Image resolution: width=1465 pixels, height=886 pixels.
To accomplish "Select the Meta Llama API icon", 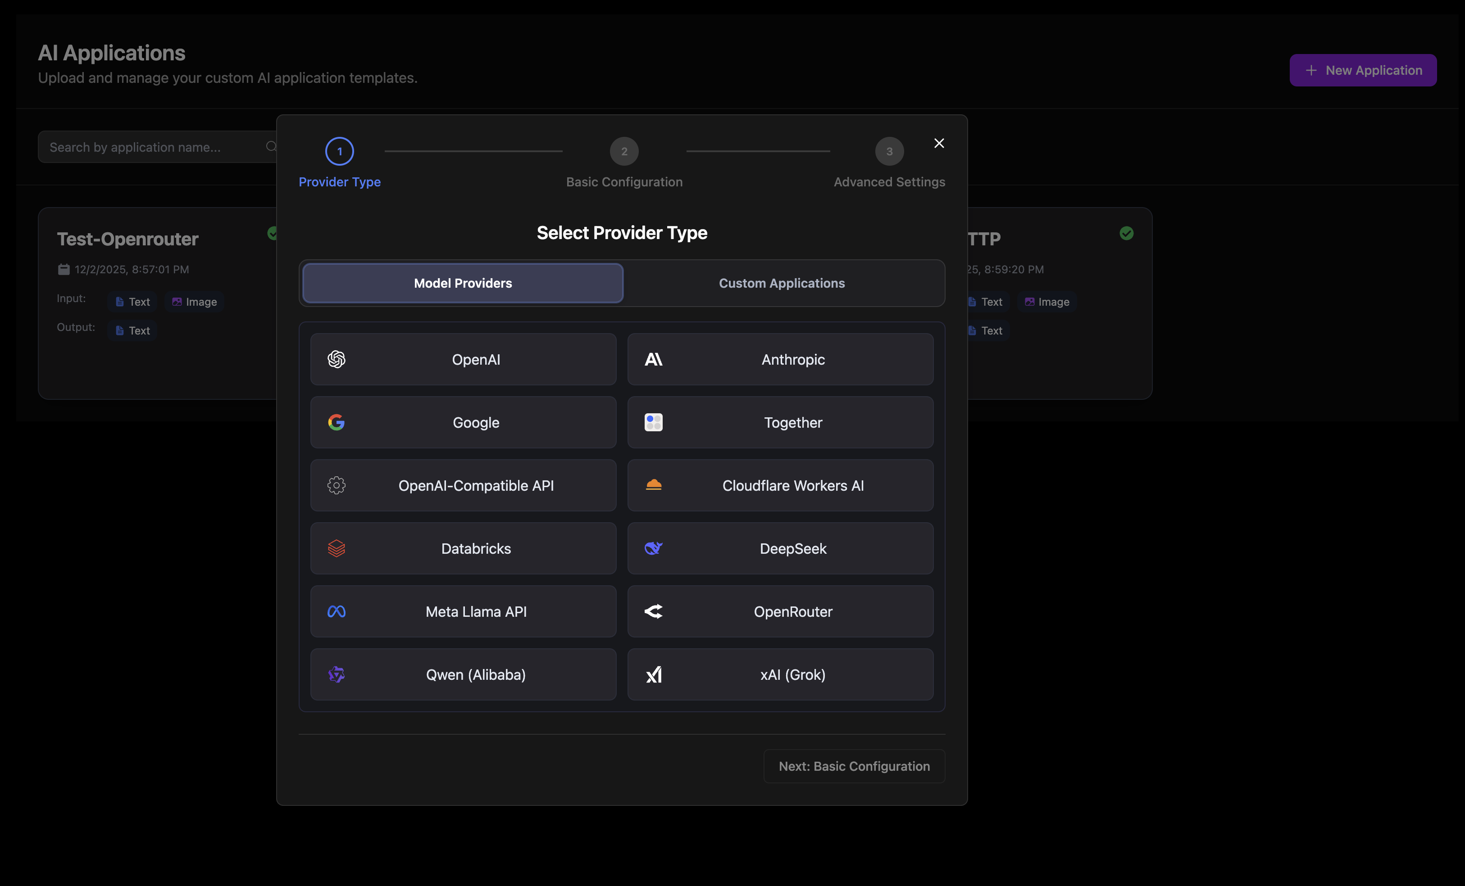I will [x=337, y=611].
